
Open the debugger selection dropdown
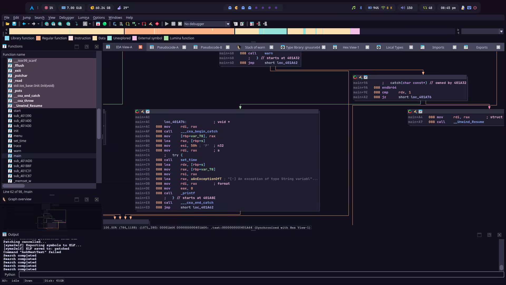click(x=228, y=24)
